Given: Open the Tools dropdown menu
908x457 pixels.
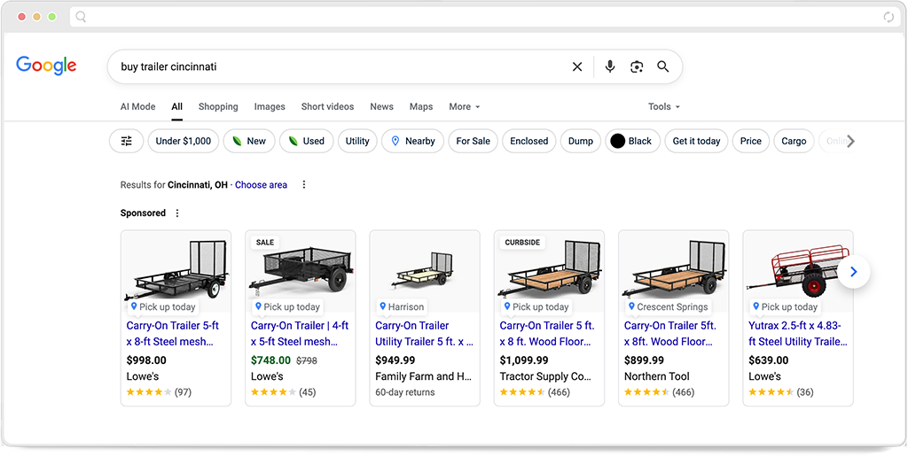Looking at the screenshot, I should pyautogui.click(x=664, y=107).
